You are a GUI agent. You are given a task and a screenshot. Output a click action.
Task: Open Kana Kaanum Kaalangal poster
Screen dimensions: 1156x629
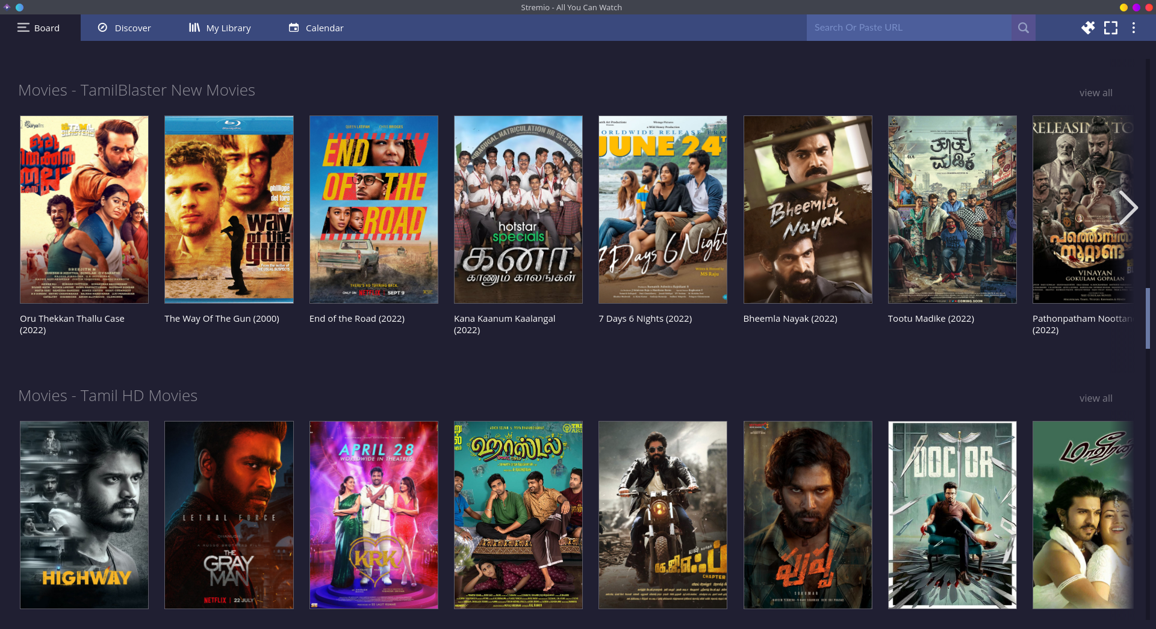click(518, 209)
